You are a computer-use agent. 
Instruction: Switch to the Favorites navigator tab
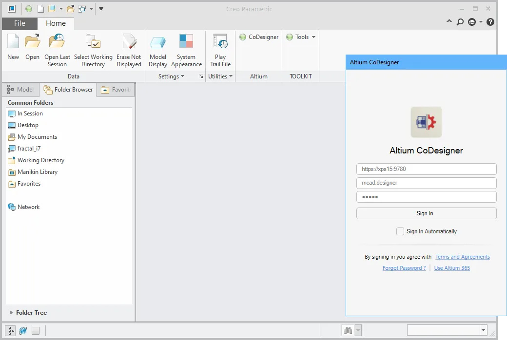coord(116,90)
